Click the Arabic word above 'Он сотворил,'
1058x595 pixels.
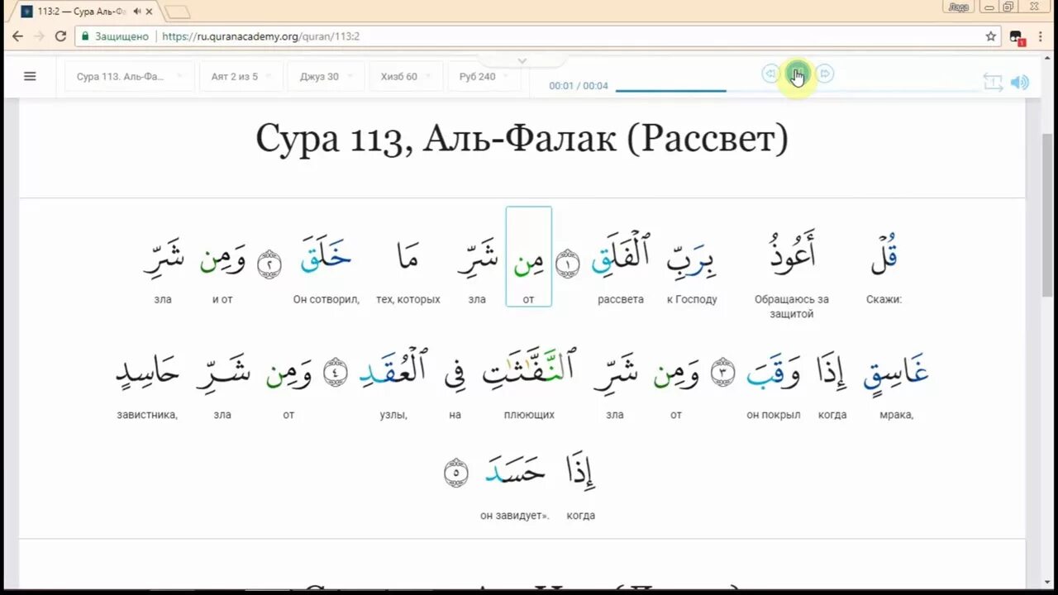click(326, 254)
